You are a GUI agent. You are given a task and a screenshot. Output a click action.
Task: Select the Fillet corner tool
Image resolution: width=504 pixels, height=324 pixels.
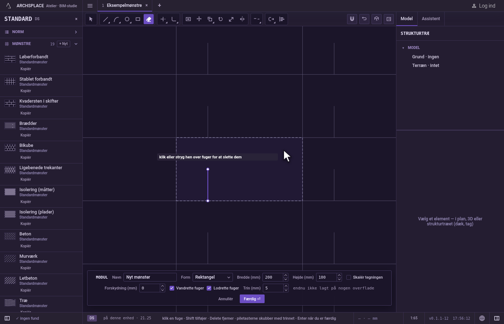point(174,19)
